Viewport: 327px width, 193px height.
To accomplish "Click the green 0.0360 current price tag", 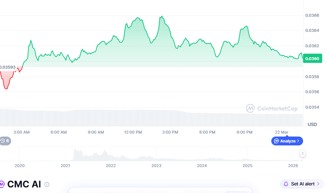I will pyautogui.click(x=312, y=58).
